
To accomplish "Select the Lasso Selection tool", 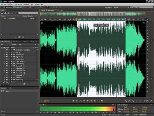I will [x=54, y=7].
